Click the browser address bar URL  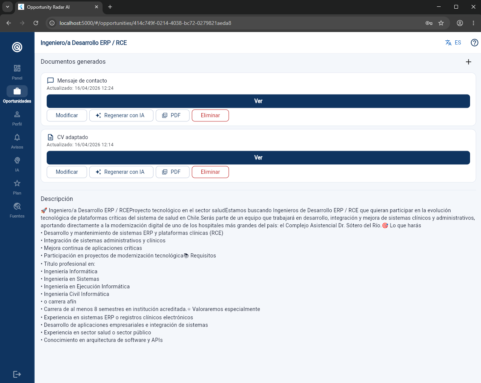pyautogui.click(x=145, y=23)
